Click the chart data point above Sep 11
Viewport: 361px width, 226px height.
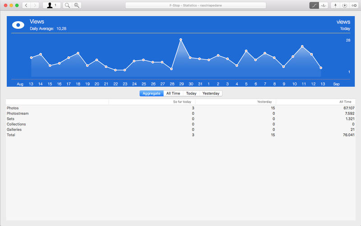302,47
